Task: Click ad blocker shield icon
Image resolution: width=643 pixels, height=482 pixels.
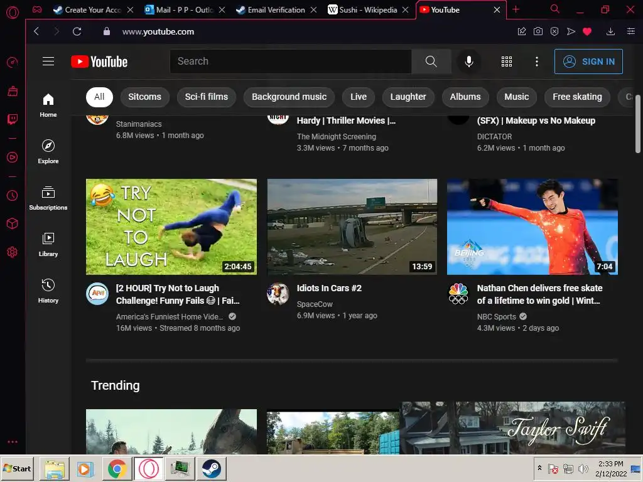Action: point(554,31)
